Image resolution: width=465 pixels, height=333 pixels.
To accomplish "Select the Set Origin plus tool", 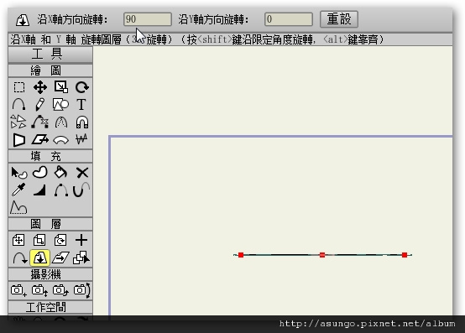I will (x=81, y=240).
